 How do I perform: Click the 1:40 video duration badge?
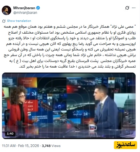[x=10, y=134]
